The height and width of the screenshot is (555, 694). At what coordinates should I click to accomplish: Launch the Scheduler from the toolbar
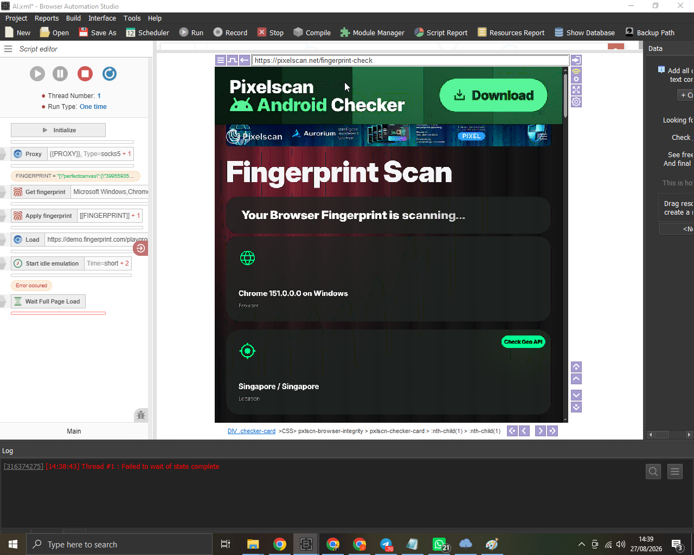[x=147, y=33]
